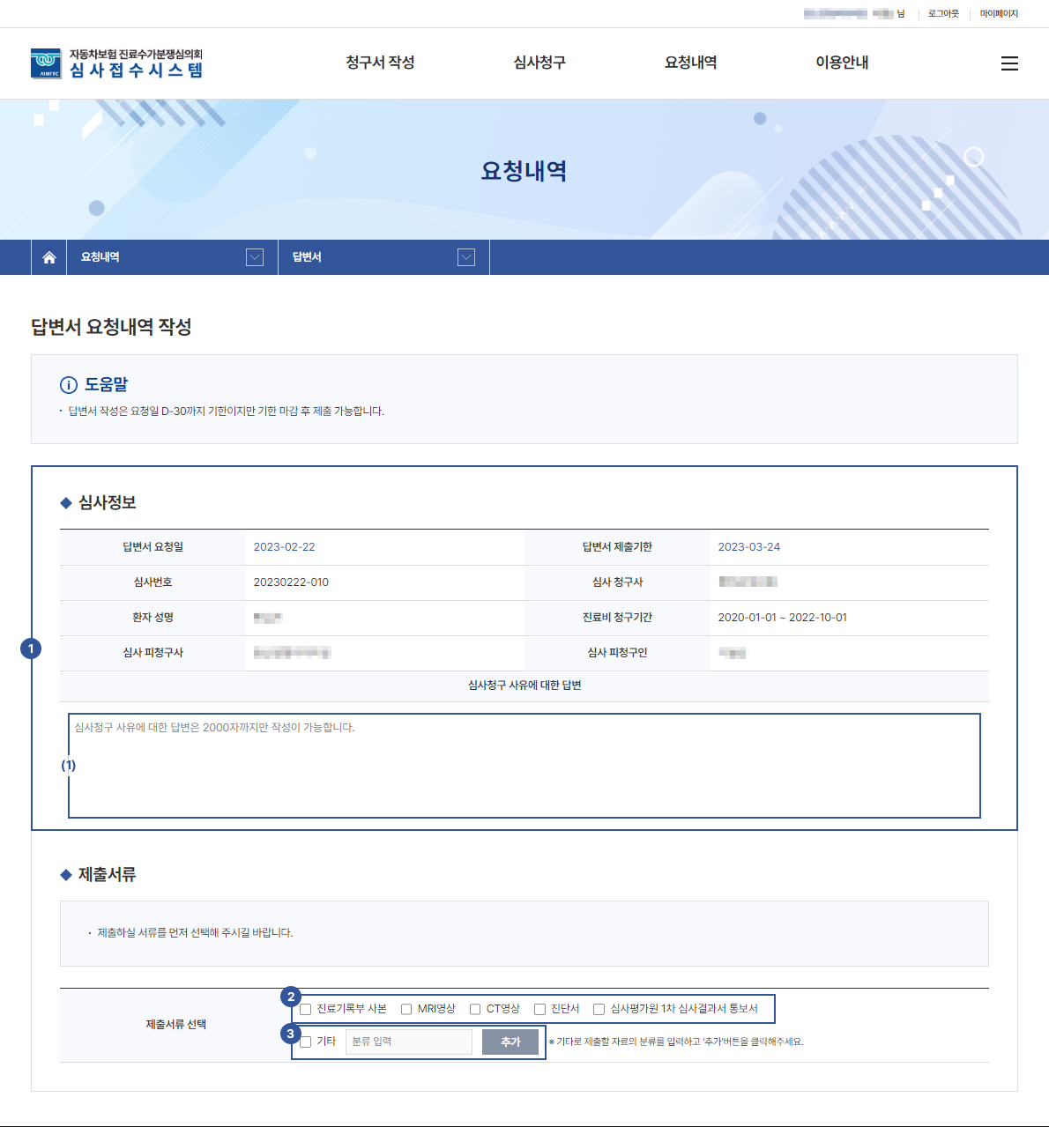The image size is (1049, 1127).
Task: Open the 심사청구 menu
Action: [539, 63]
